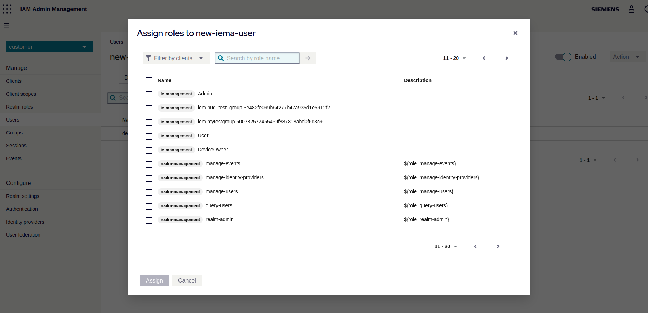Close the Assign roles dialog
This screenshot has height=313, width=648.
pos(515,33)
